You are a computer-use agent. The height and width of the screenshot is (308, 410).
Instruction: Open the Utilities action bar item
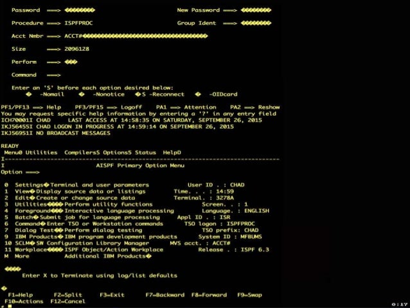tap(41, 152)
